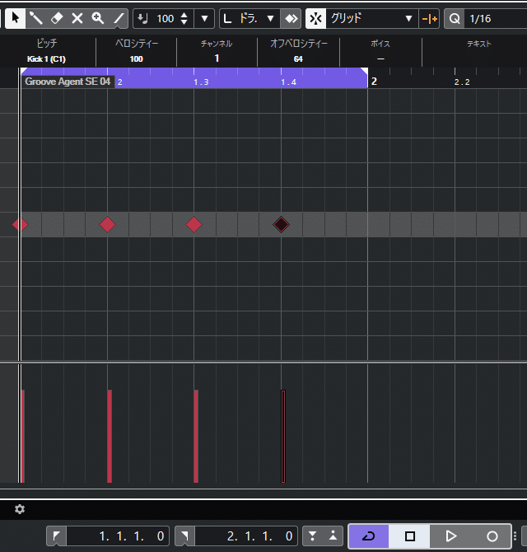Screen dimensions: 527x552
Task: Click the オフベロシティー value 64
Action: coord(298,58)
